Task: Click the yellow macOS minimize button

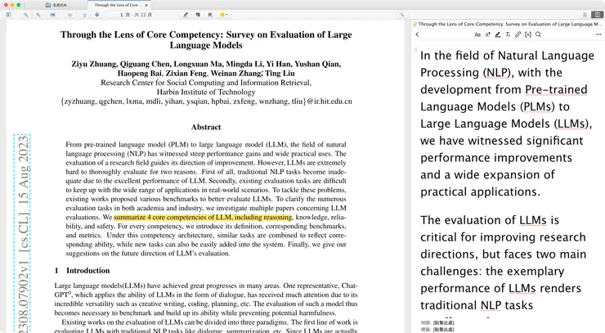Action: click(x=12, y=5)
